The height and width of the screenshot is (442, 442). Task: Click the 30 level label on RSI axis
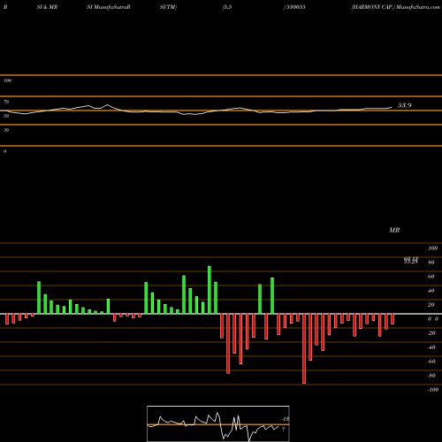tap(6, 130)
